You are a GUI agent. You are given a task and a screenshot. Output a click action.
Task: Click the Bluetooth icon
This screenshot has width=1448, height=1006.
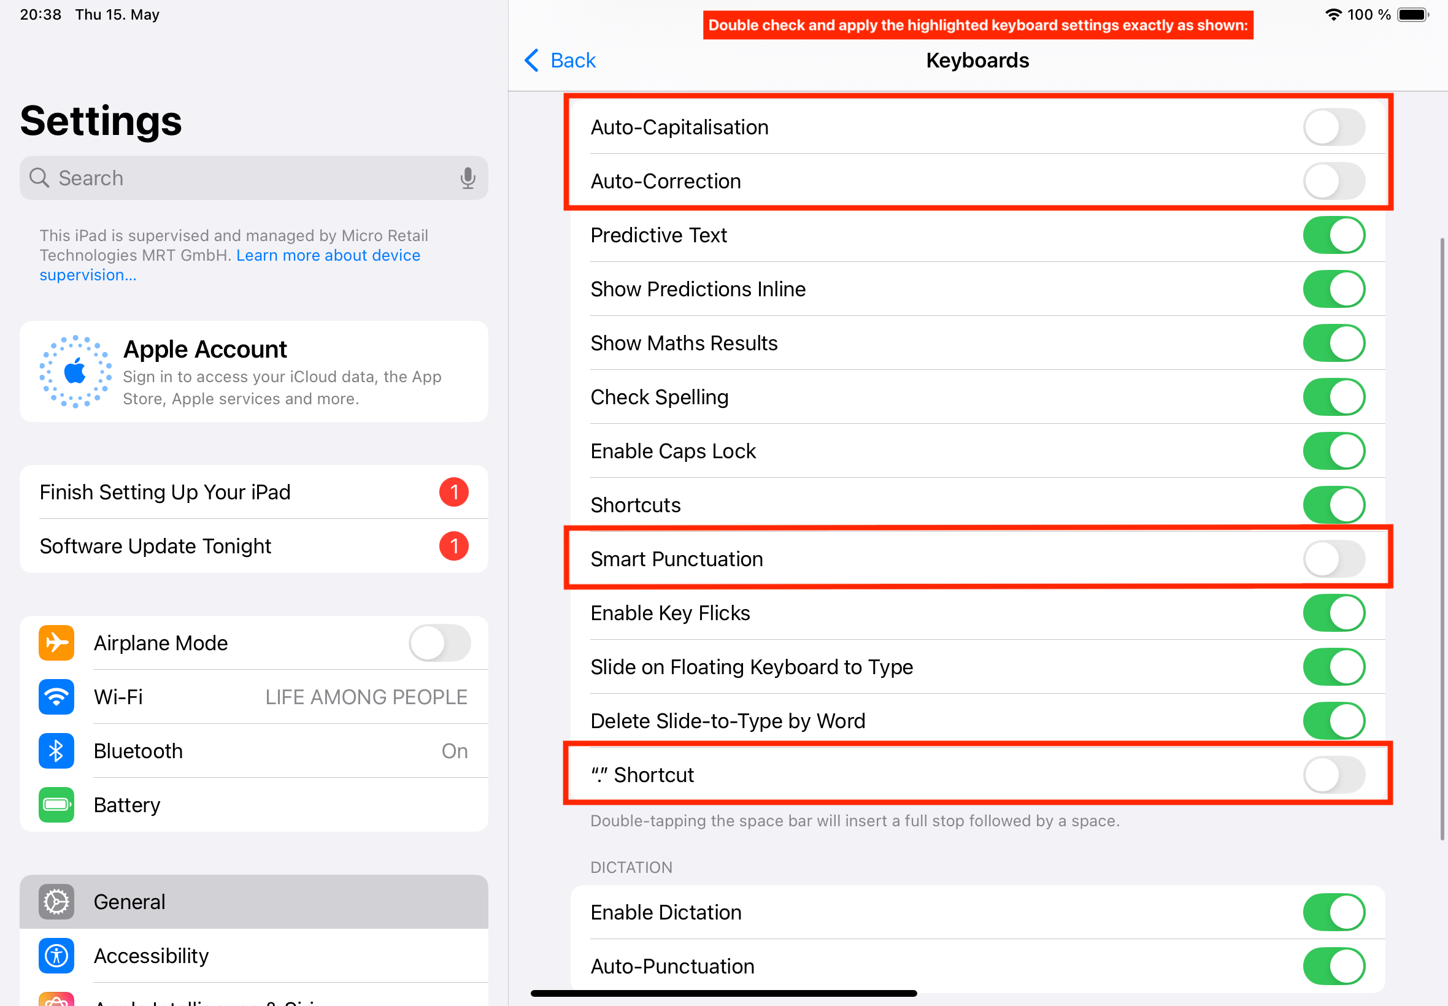pos(56,751)
